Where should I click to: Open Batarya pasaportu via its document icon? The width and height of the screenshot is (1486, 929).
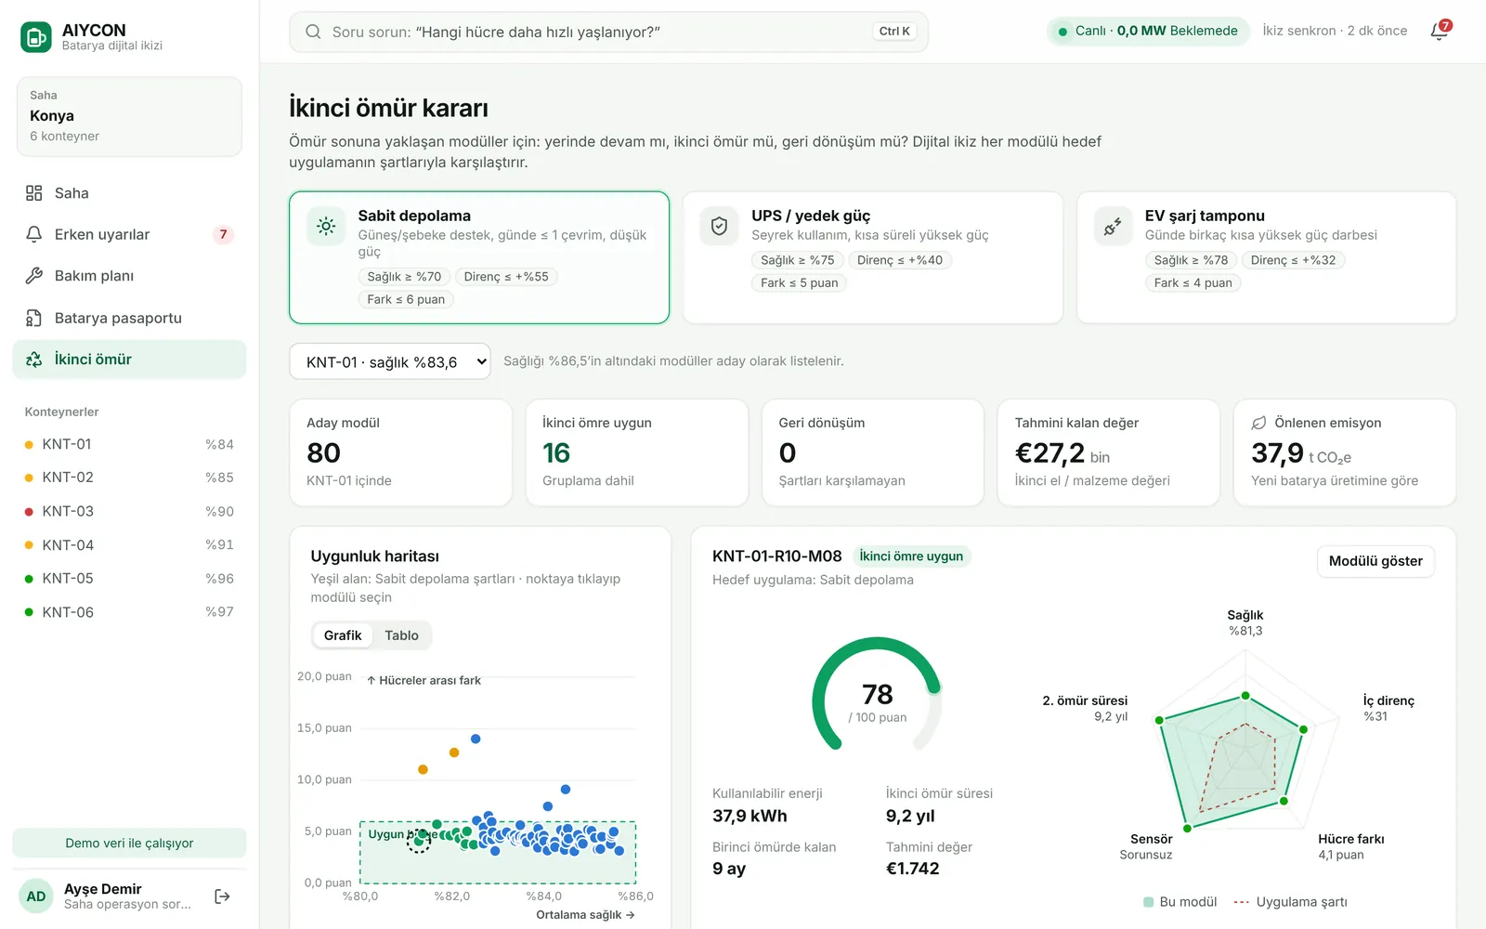click(34, 318)
